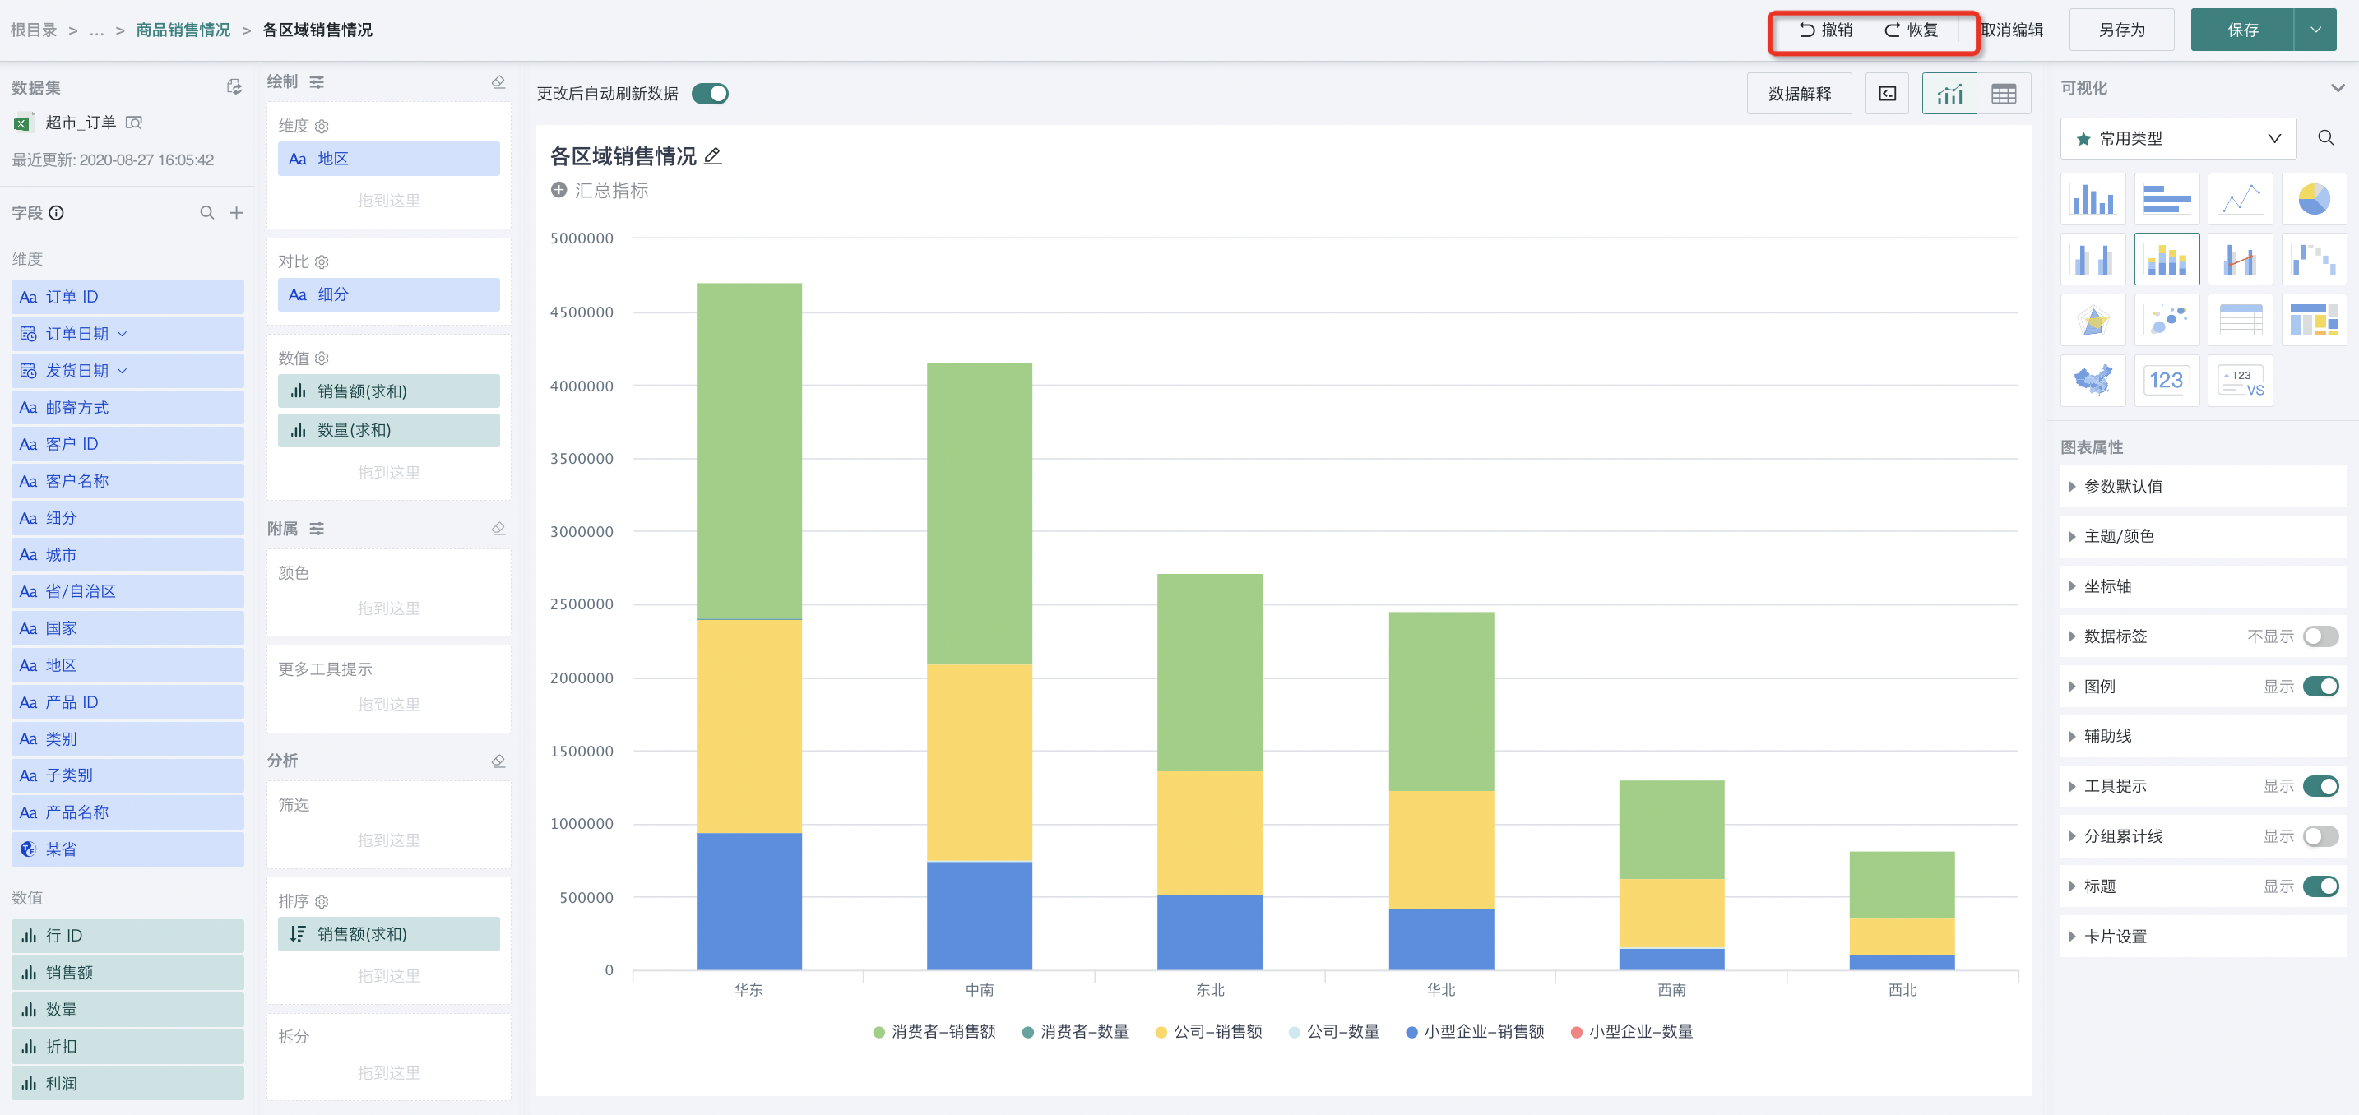Screen dimensions: 2359x1115
Task: Open the save options dropdown arrow
Action: pyautogui.click(x=2316, y=30)
